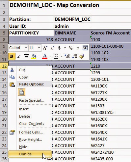Select cell containing 1299
The width and height of the screenshot is (131, 162).
[x=111, y=73]
